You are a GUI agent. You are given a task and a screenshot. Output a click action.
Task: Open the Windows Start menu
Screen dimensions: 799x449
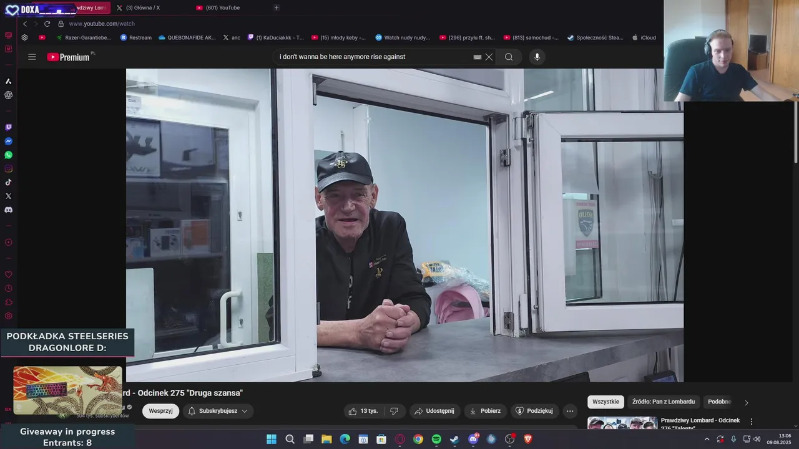pos(272,439)
